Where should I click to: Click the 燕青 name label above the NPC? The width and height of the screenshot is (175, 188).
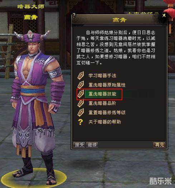tap(31, 18)
